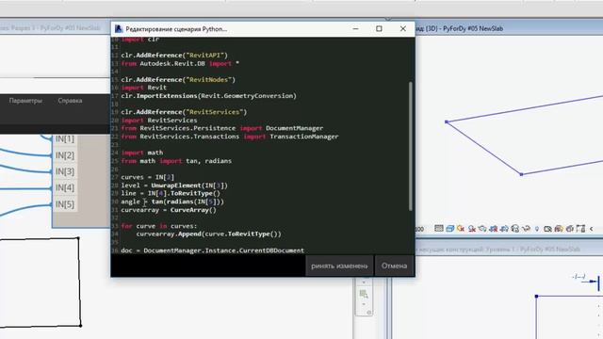The image size is (603, 339).
Task: Click line importing DocumentManager
Action: [x=222, y=128]
